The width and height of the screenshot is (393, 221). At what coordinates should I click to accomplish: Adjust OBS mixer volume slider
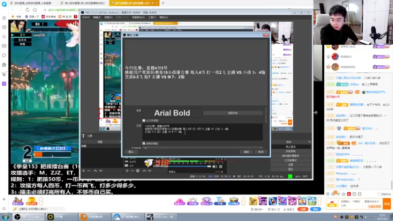click(x=190, y=166)
